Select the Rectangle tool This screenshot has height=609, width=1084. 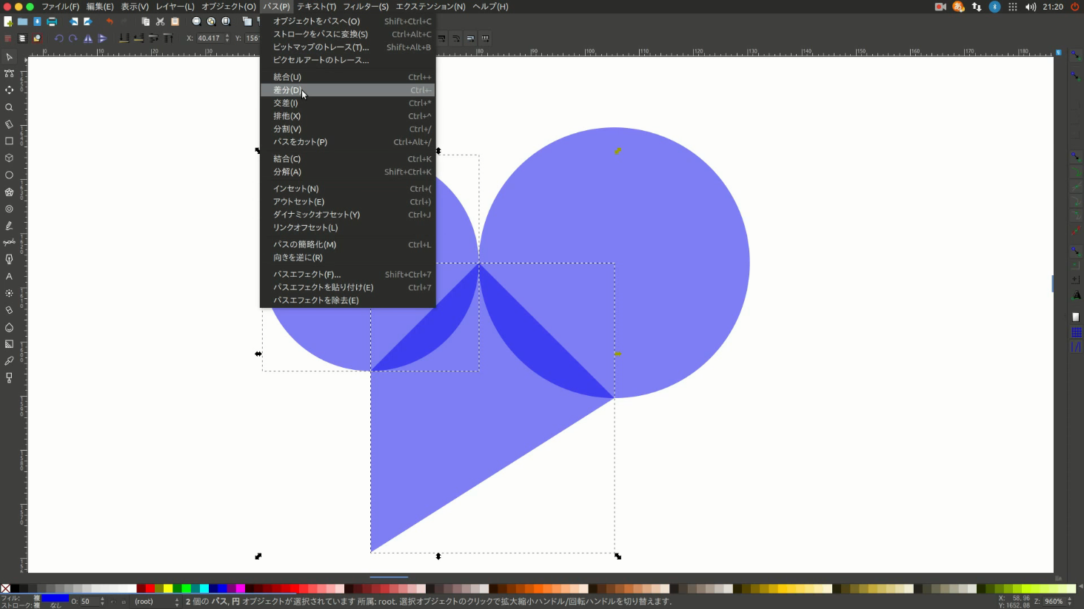tap(9, 141)
